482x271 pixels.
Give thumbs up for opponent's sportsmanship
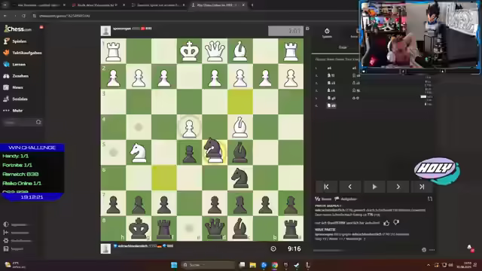386,223
